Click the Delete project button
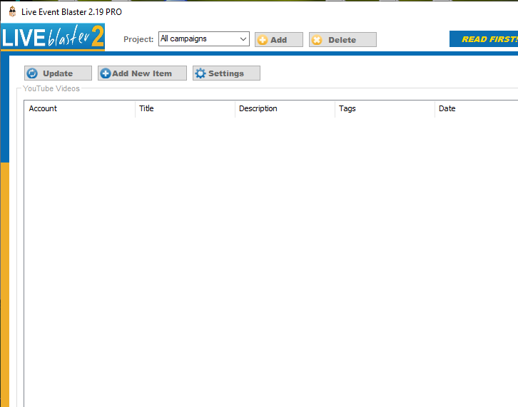 342,40
